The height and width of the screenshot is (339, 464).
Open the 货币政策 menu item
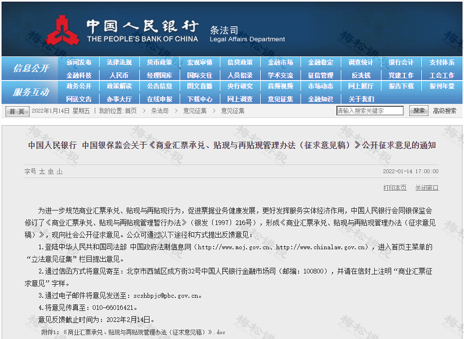tap(159, 62)
